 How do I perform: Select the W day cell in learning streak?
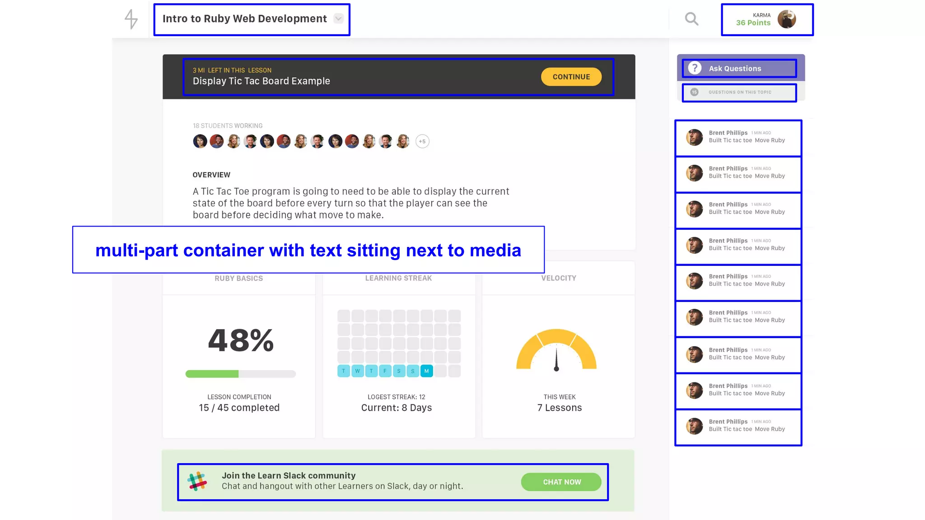coord(357,371)
